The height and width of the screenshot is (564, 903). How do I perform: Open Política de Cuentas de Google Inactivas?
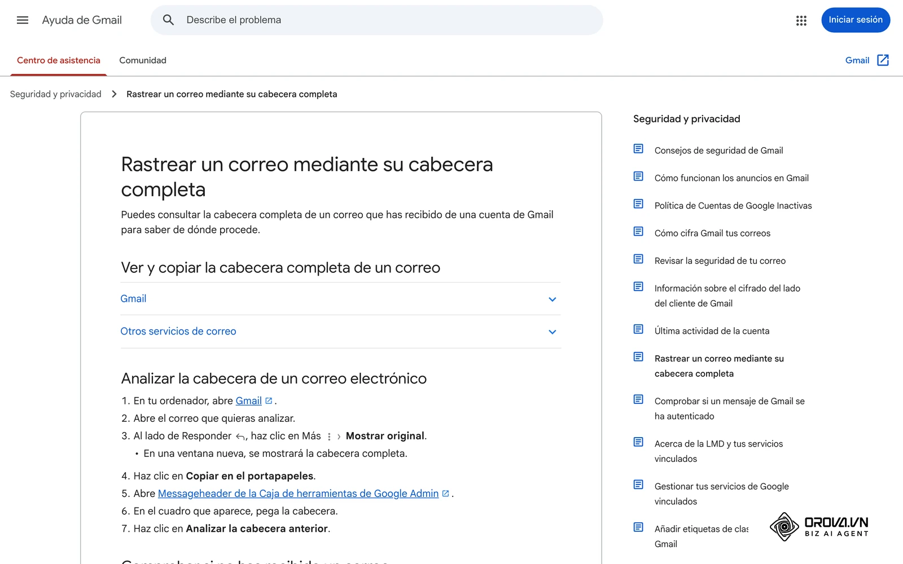point(733,206)
